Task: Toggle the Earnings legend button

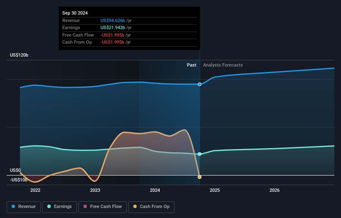Action: coord(59,207)
